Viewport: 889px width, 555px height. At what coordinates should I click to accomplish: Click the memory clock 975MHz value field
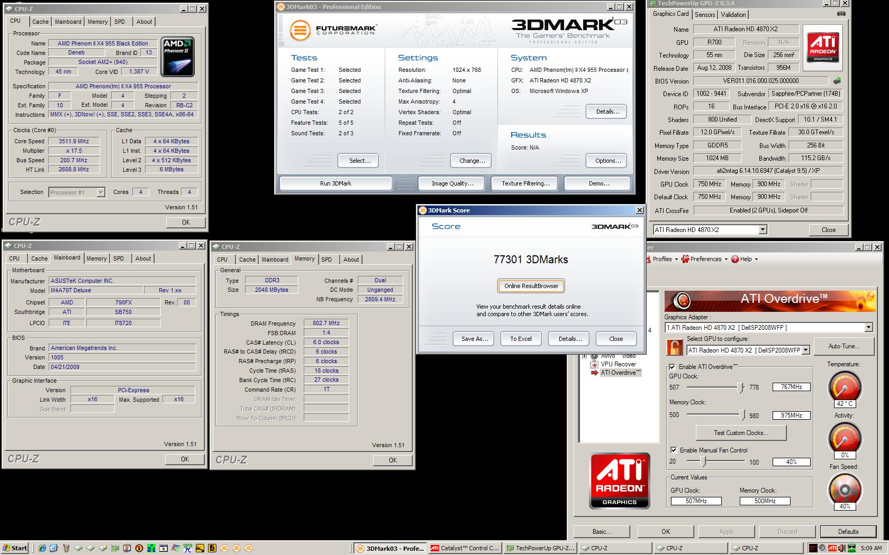coord(791,415)
